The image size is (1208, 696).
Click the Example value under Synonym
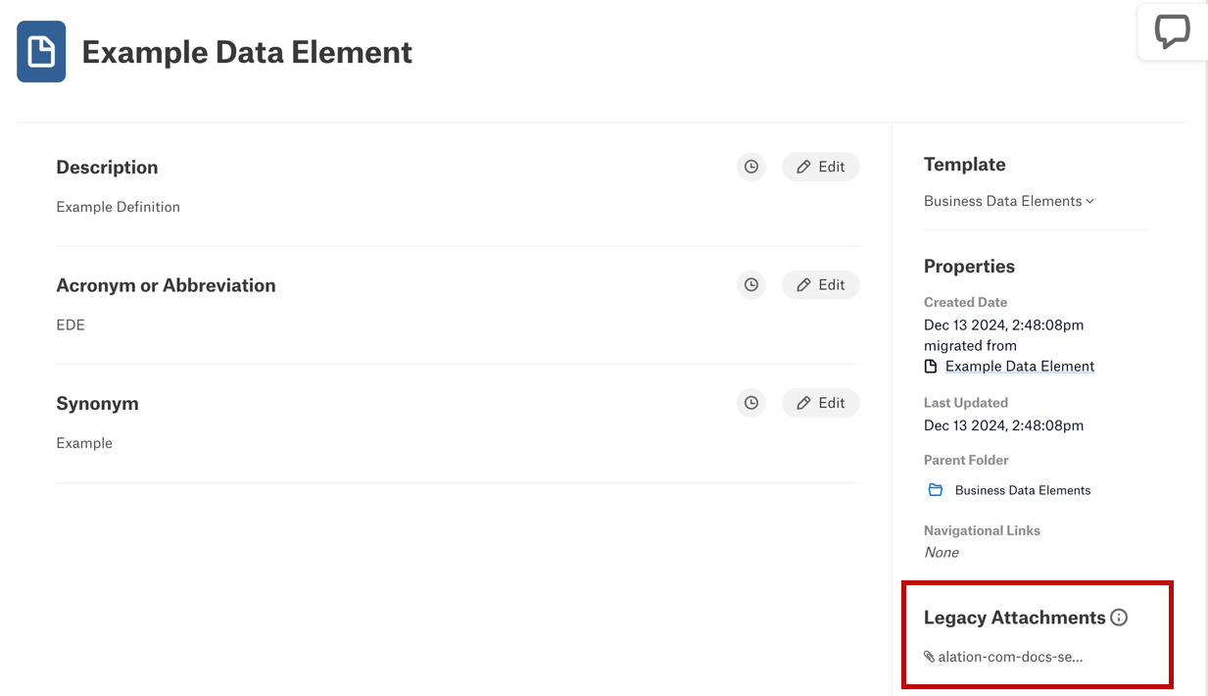click(x=84, y=443)
